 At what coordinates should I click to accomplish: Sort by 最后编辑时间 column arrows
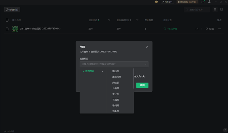point(131,20)
